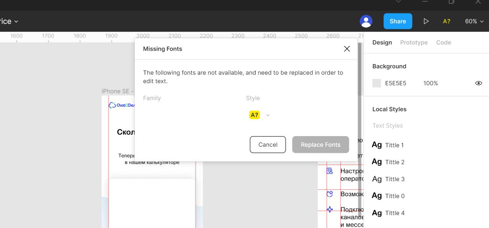
Task: Select the Tittle 3 text style
Action: coord(388,179)
